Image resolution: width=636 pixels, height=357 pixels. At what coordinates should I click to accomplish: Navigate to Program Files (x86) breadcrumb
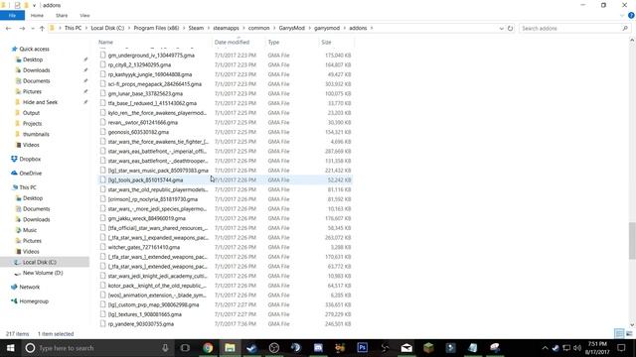pyautogui.click(x=156, y=28)
